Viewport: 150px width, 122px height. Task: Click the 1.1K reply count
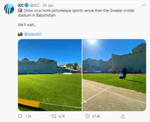click(28, 116)
